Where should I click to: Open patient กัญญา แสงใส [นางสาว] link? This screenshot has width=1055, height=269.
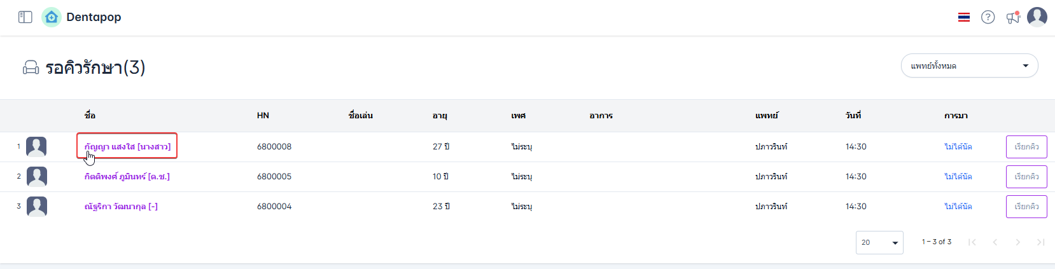click(127, 147)
